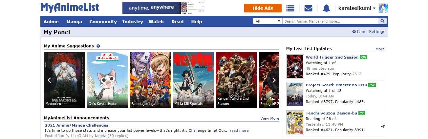The image size is (428, 139).
Task: Open the Industry menu
Action: [x=133, y=22]
